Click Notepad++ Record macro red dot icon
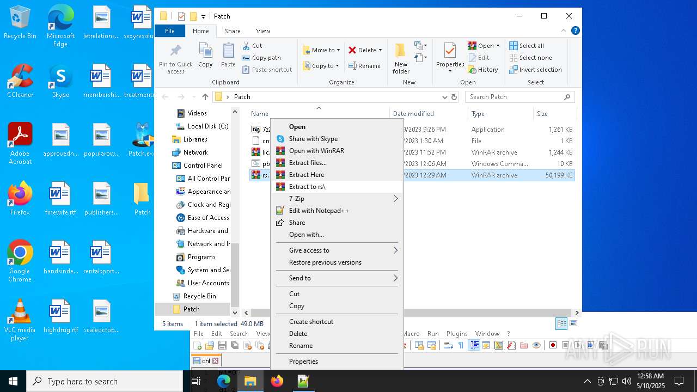Viewport: 697px width, 392px height. click(x=553, y=345)
